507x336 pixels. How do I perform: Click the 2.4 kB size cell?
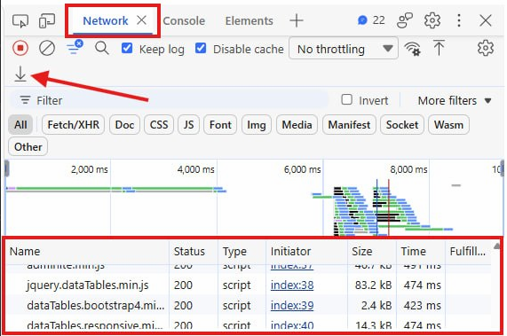tap(376, 305)
